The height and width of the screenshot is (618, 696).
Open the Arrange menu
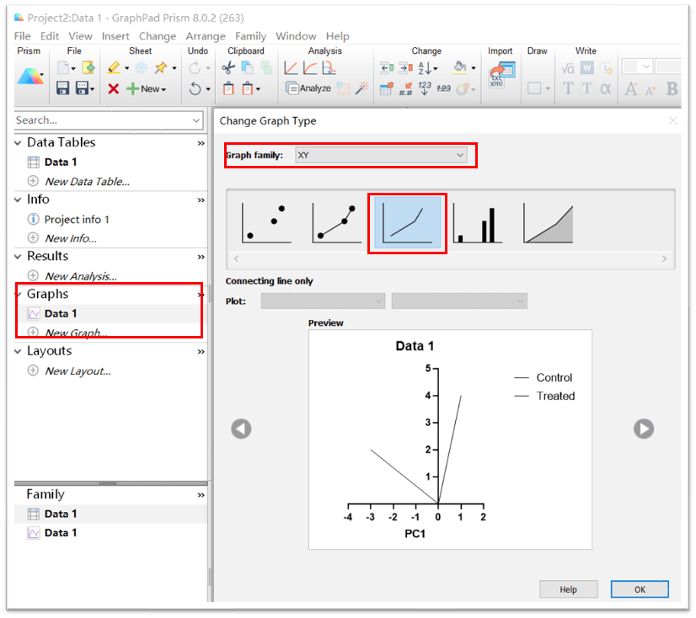(206, 36)
